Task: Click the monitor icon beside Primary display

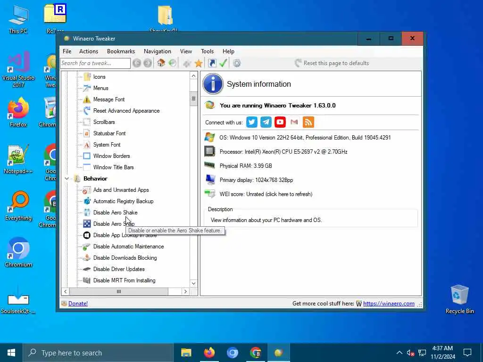Action: (x=210, y=180)
